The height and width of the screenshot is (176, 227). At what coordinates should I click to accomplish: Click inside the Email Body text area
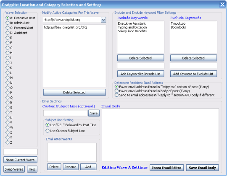160,135
